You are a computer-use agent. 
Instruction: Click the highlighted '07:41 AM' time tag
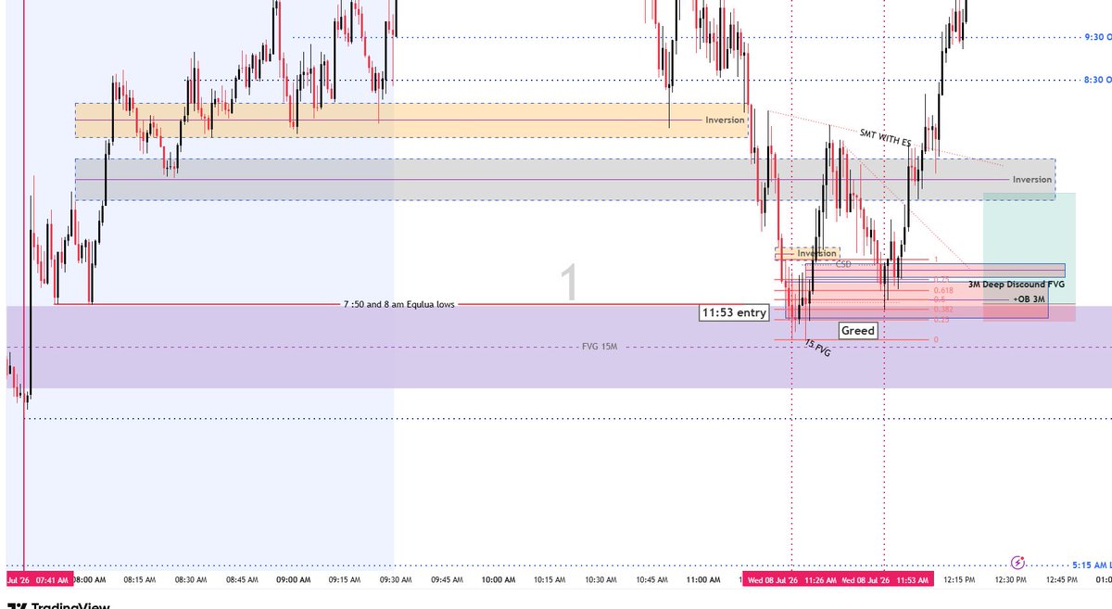(x=38, y=580)
